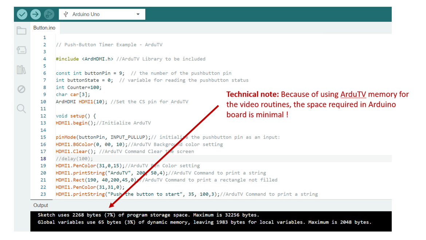
Task: Open the Debug panel sidebar icon
Action: click(x=21, y=89)
